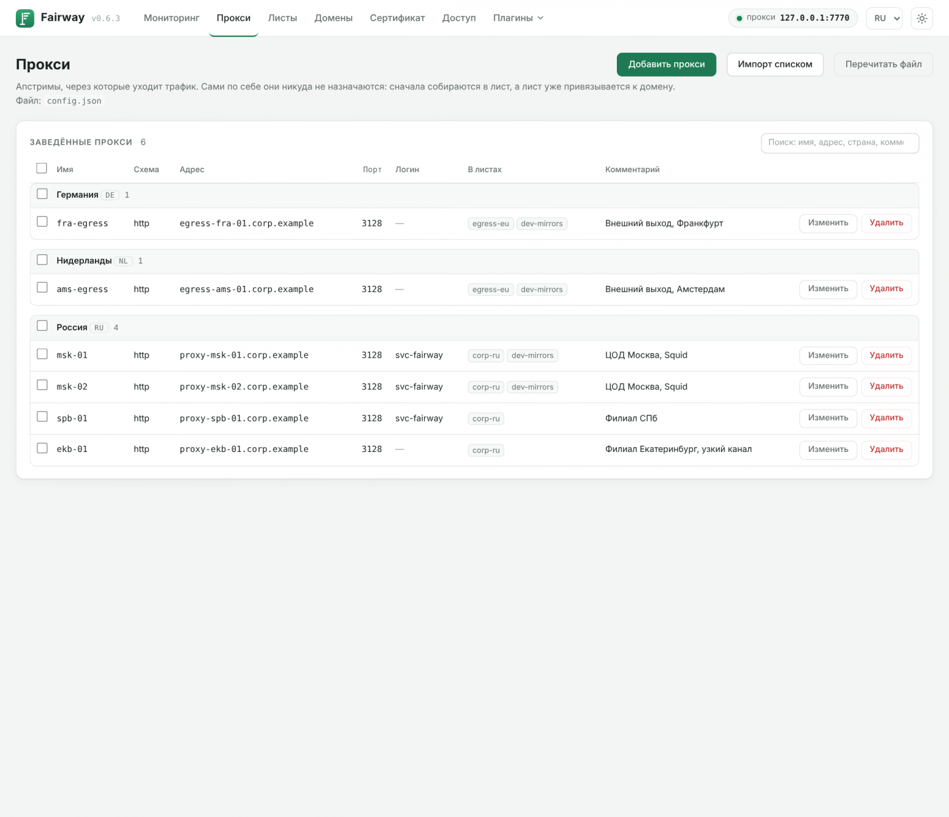This screenshot has height=817, width=949.
Task: Click the Fairway logo icon
Action: click(x=25, y=18)
